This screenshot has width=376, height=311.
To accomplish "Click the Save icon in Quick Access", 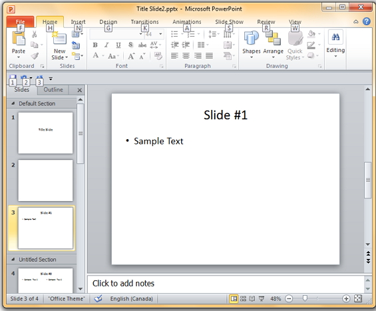I will click(13, 79).
